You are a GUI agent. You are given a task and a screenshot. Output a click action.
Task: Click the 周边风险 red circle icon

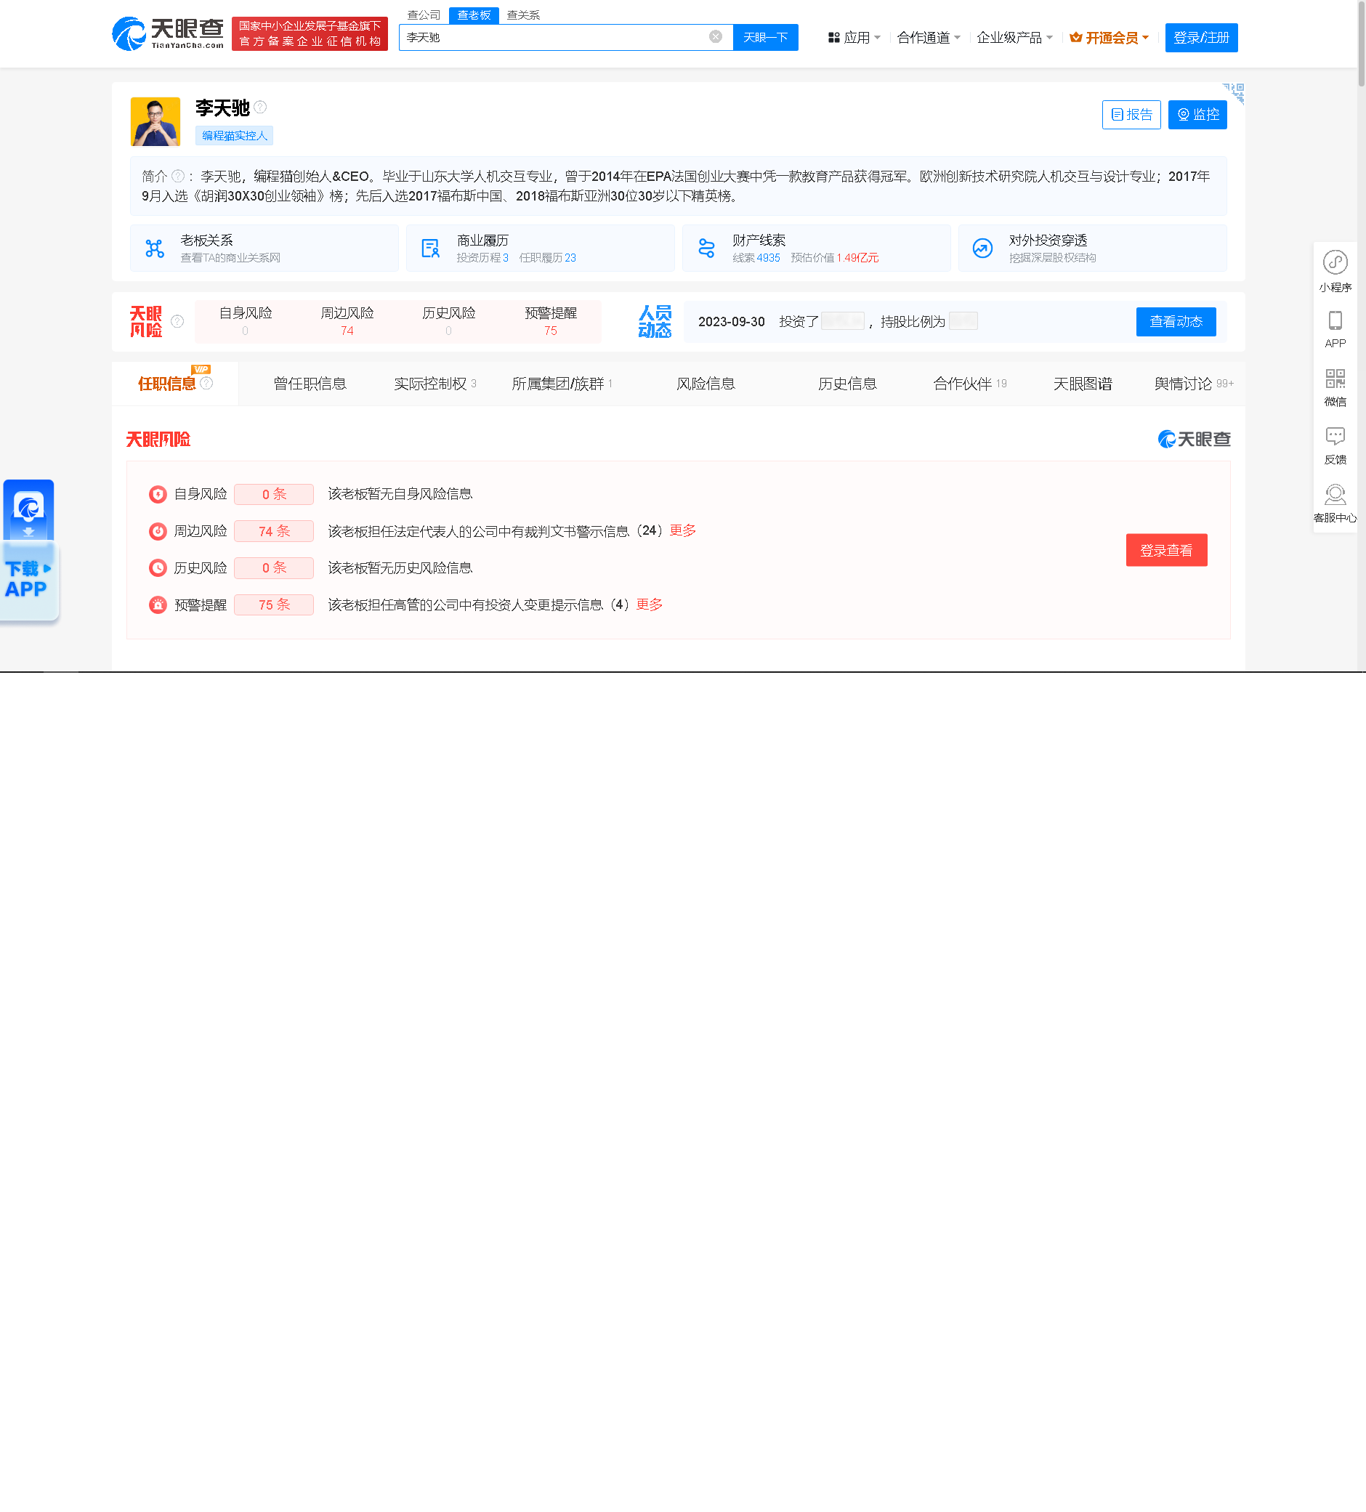(x=158, y=532)
